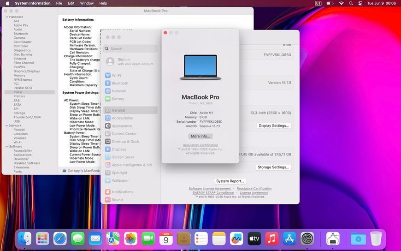Select NVMExpress in hardware list
The image size is (401, 251).
click(23, 80)
